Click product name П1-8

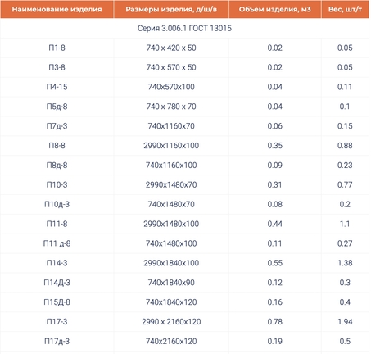click(x=57, y=48)
